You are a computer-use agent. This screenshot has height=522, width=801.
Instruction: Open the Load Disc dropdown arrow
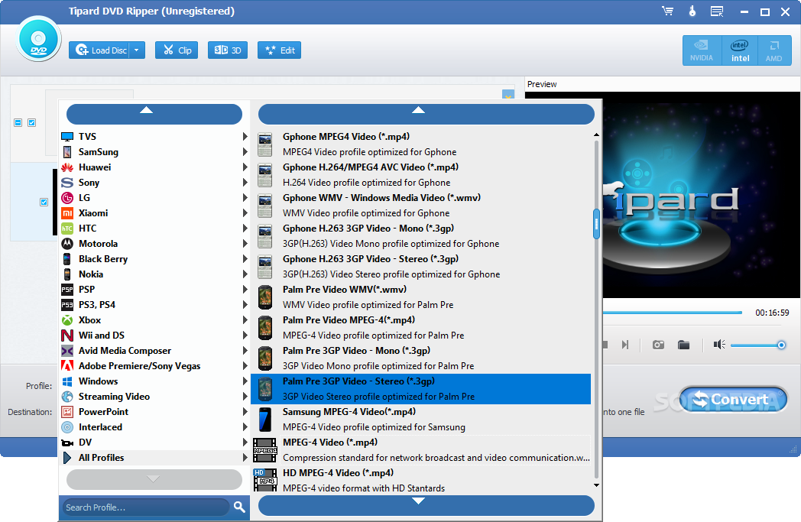(136, 50)
